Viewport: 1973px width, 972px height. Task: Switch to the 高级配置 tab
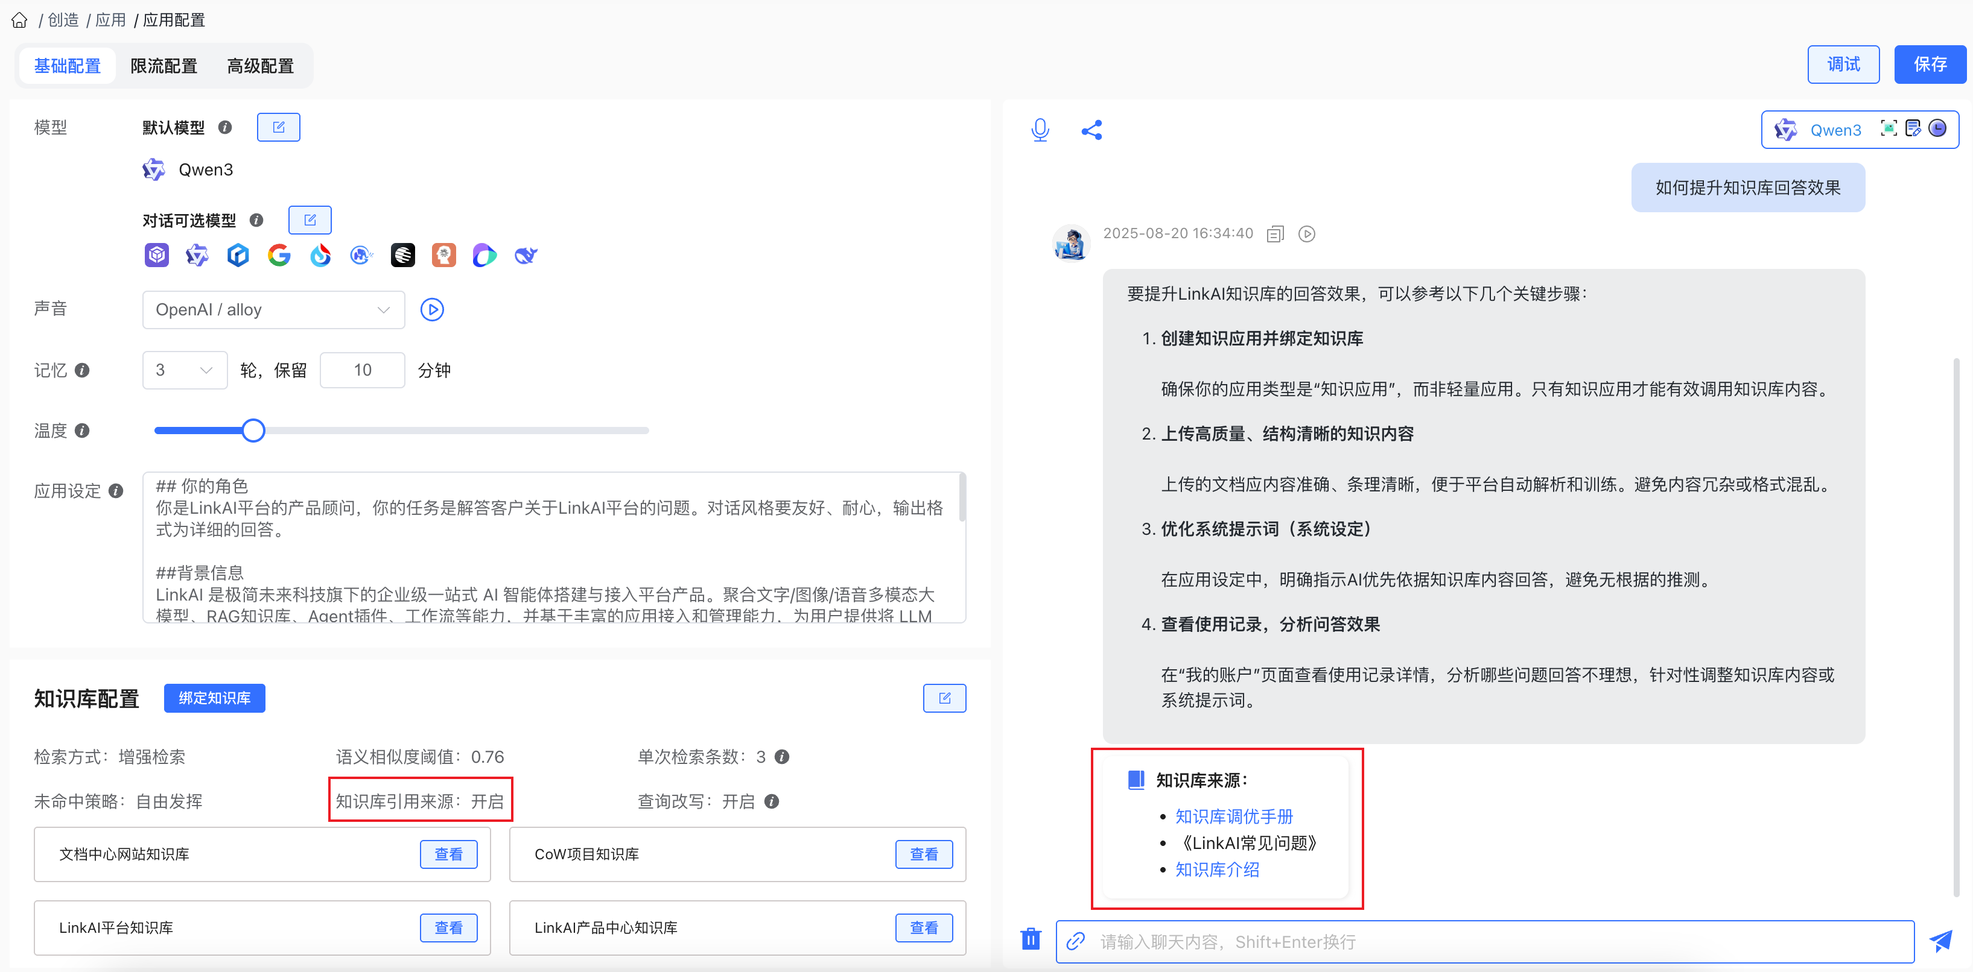[261, 66]
